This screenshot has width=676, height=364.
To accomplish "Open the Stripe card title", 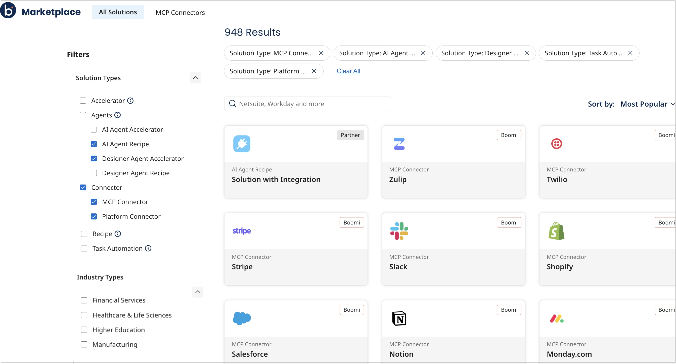I will pyautogui.click(x=242, y=266).
